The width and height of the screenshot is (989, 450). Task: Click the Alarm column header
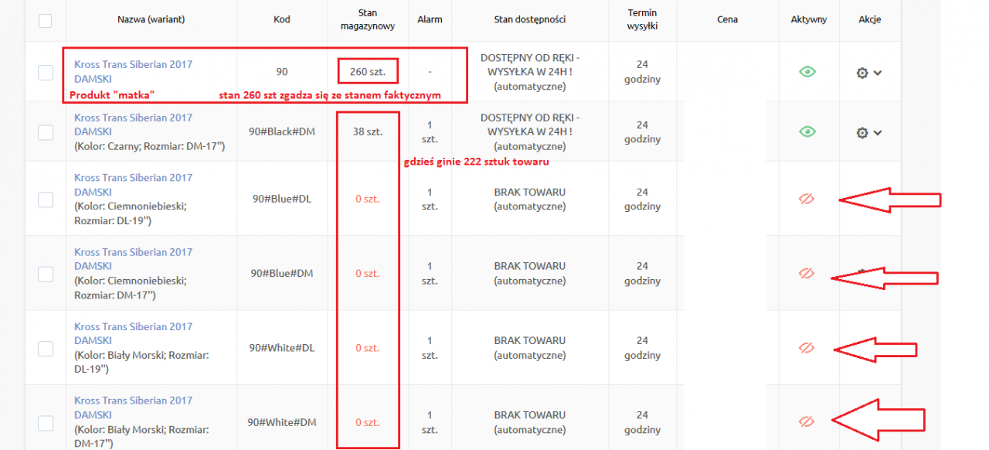430,19
